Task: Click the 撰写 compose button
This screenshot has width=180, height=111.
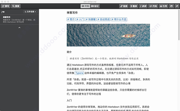Action: point(5,6)
